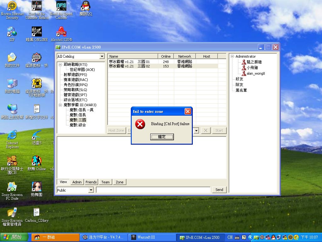This screenshot has height=242, width=322.
Task: Click 龍之振雄 user icon in Administrator list
Action: (244, 62)
